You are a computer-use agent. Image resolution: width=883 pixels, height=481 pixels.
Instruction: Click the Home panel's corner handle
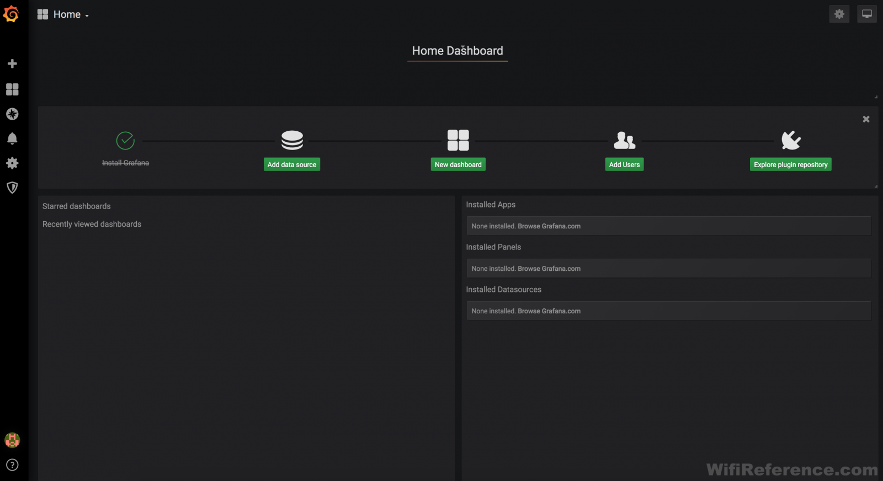[x=876, y=97]
